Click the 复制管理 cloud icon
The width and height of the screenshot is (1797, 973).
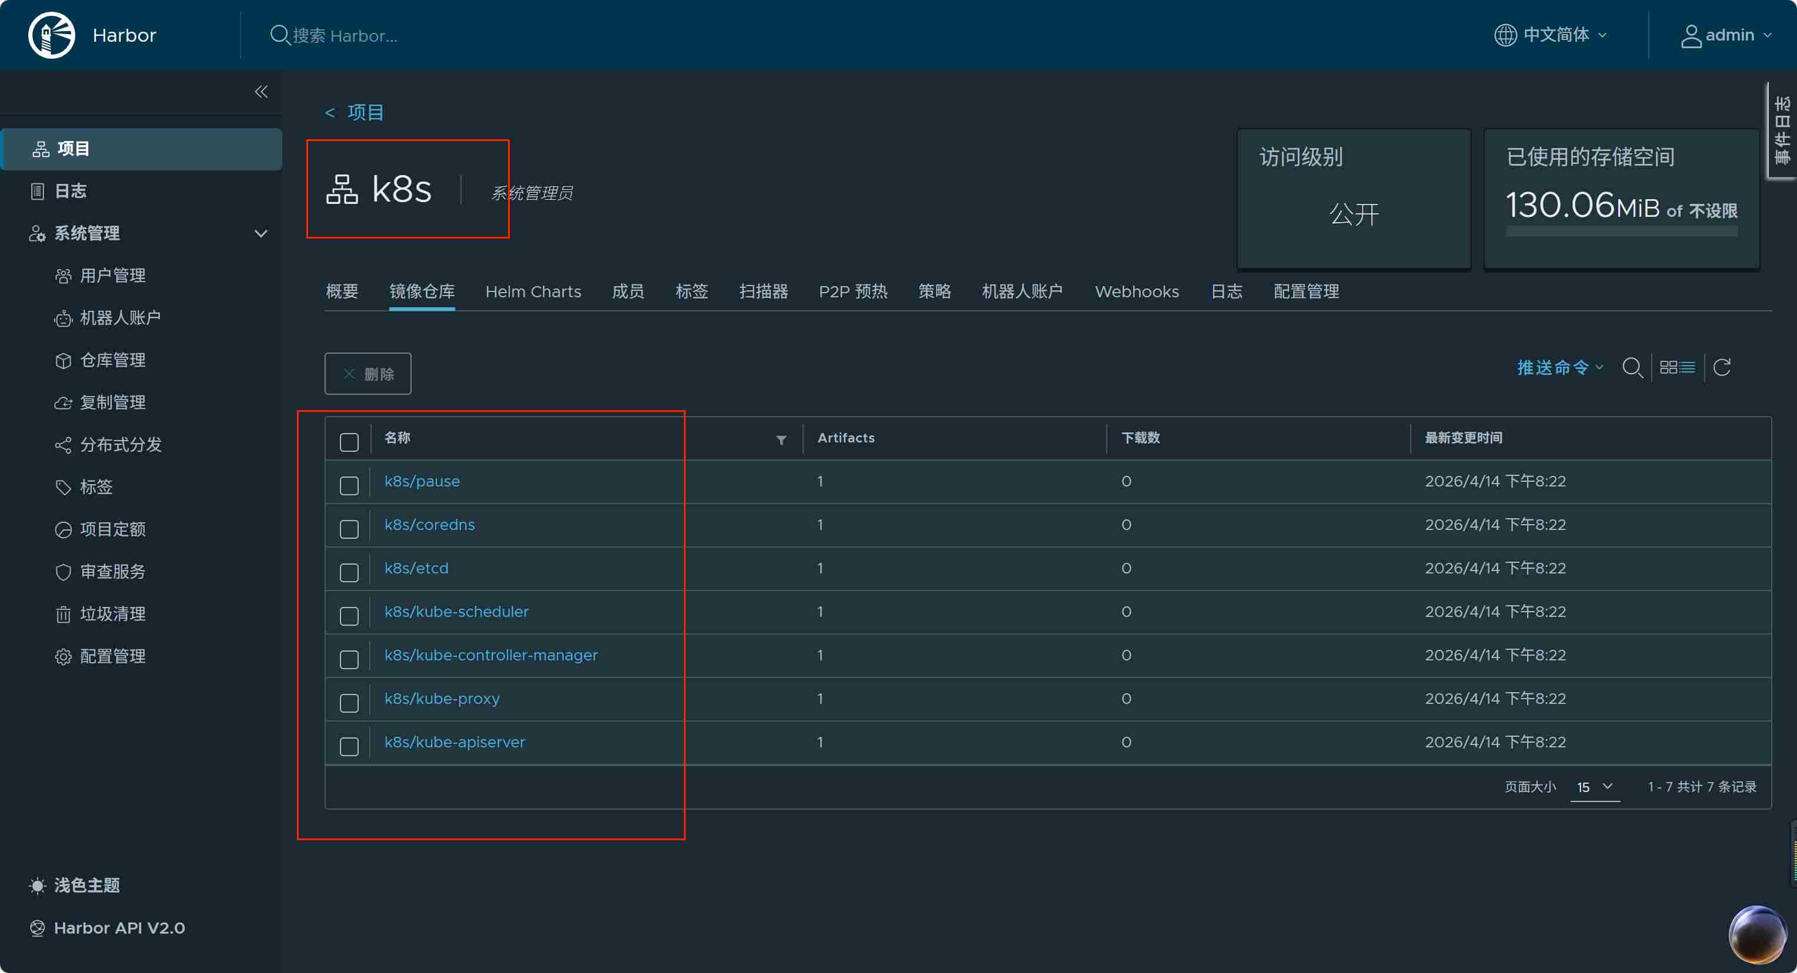click(63, 403)
